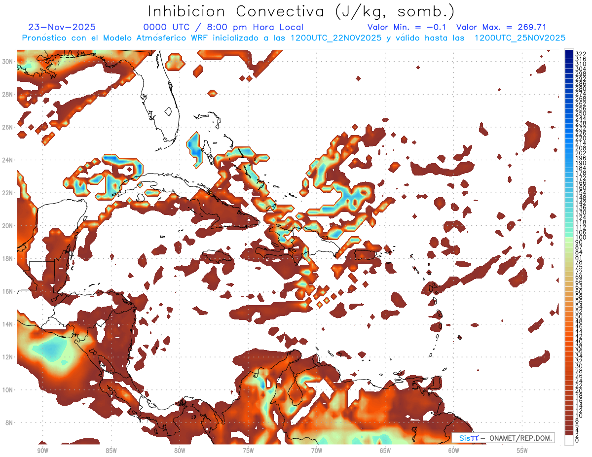Viewport: 592px width, 457px height.
Task: Click the 55W longitude label
Action: click(x=522, y=451)
